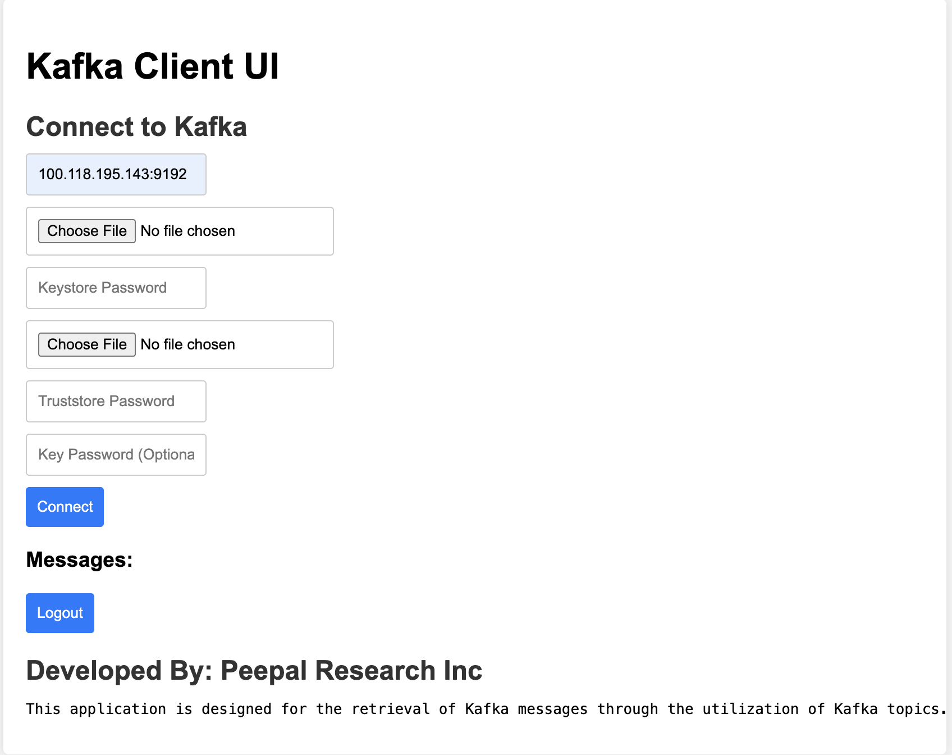This screenshot has width=952, height=755.
Task: Click the "Messages:" label
Action: pyautogui.click(x=79, y=560)
